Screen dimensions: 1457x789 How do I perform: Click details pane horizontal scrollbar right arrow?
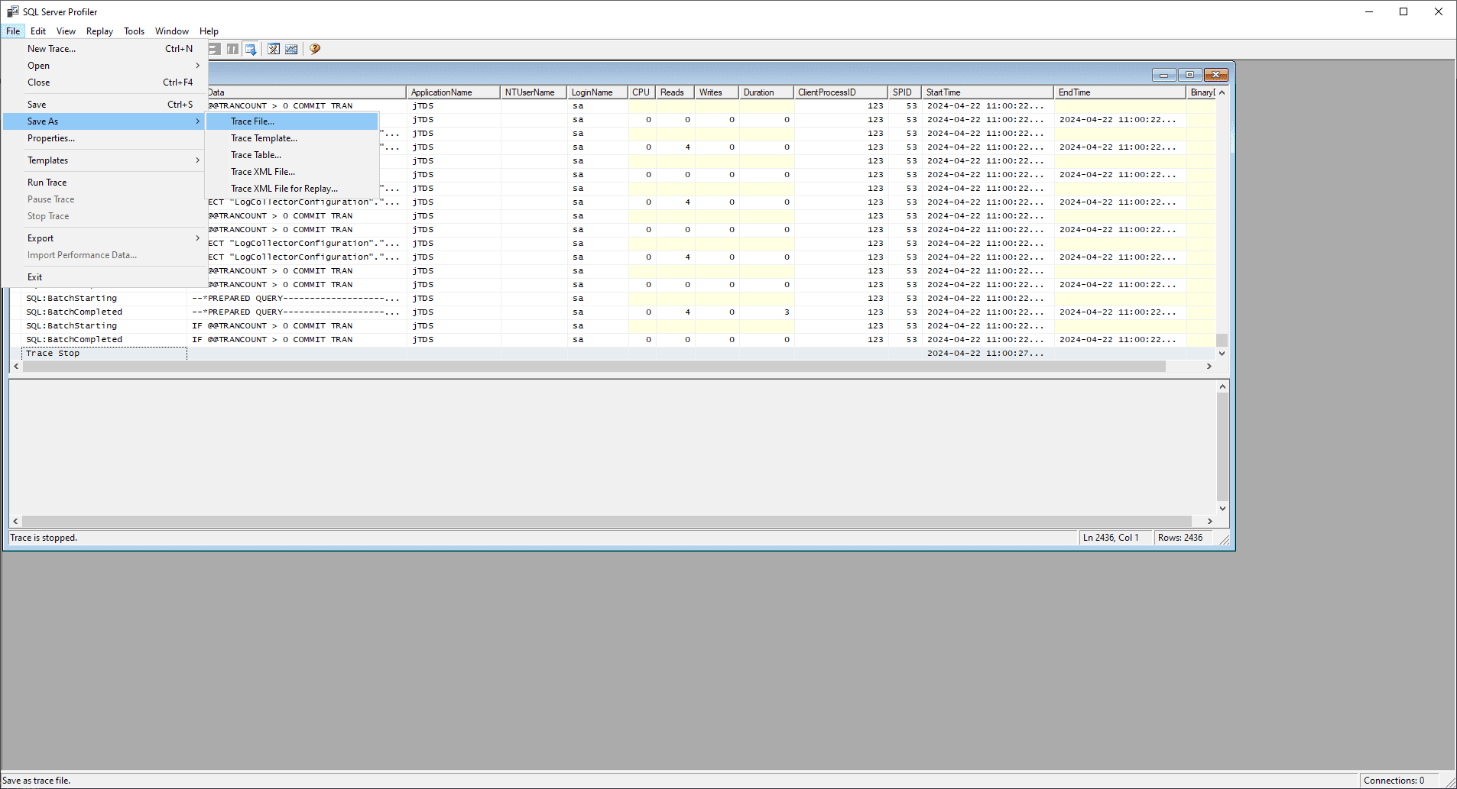[x=1210, y=522]
